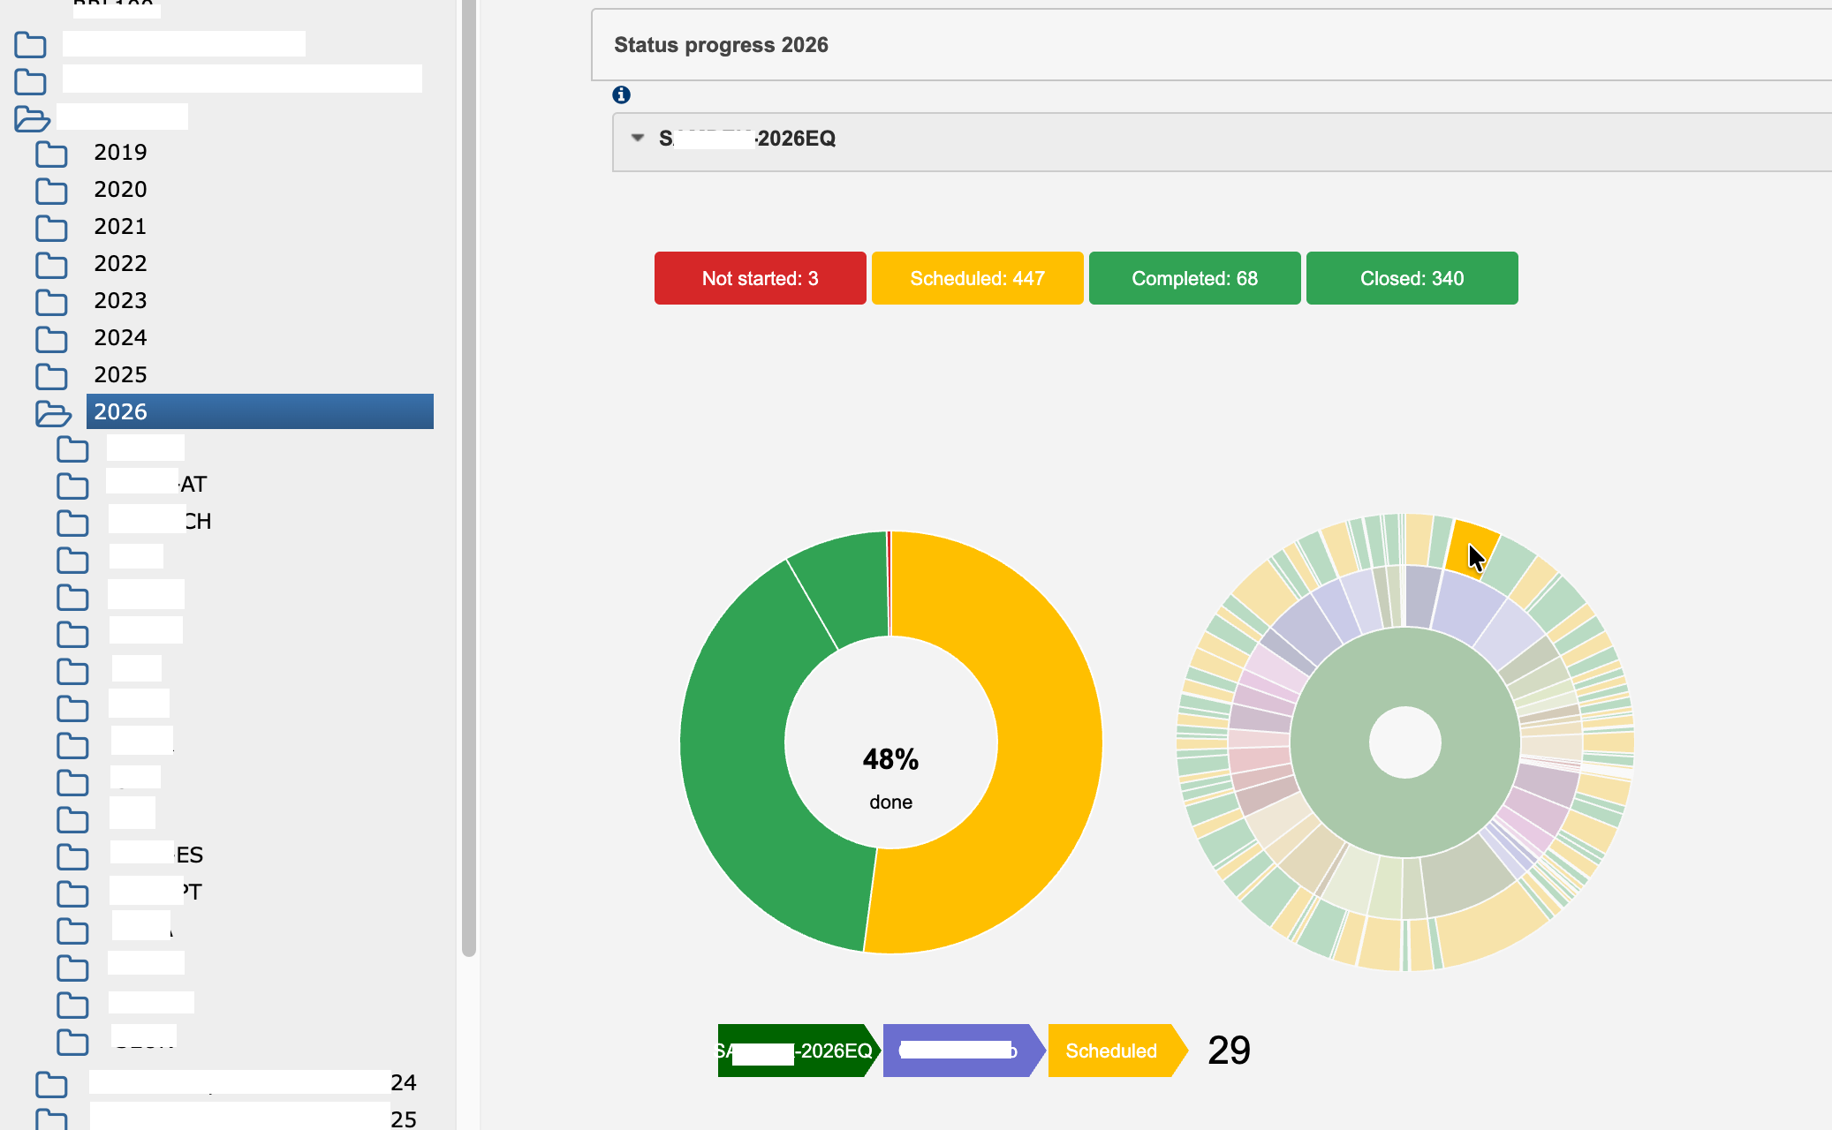Click the green 2026EQ breadcrumb arrow

point(799,1051)
